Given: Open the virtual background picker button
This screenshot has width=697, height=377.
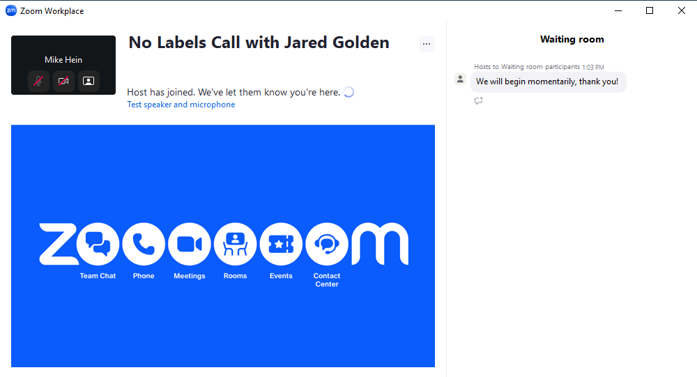Looking at the screenshot, I should point(89,81).
